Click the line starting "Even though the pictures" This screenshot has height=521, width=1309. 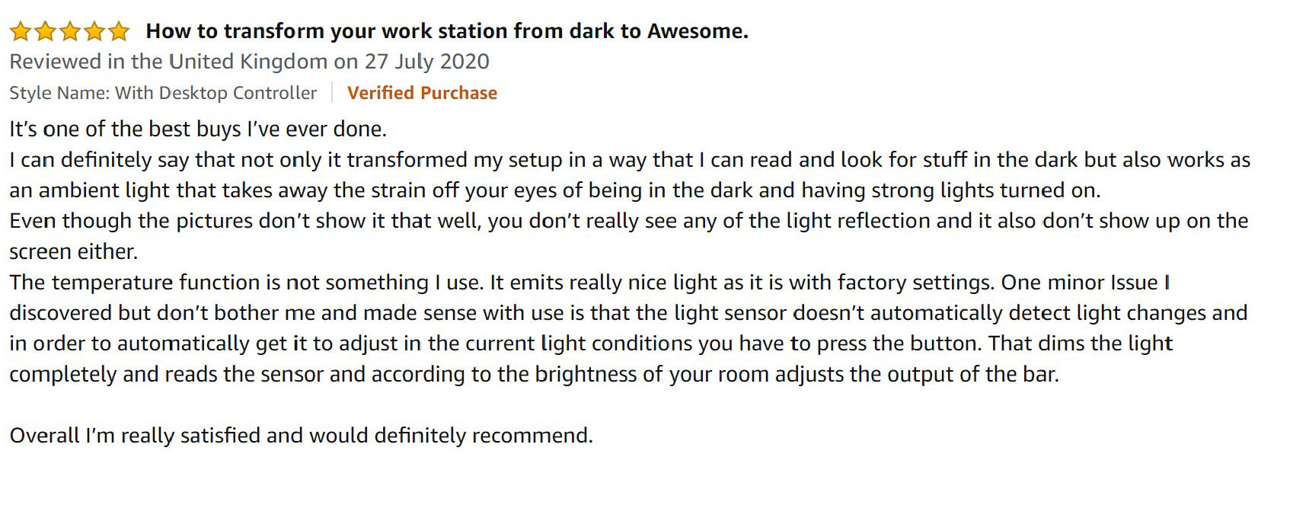tap(629, 221)
